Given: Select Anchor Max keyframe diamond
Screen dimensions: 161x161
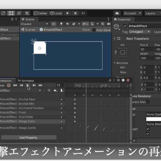Looking at the screenshot, I should coord(75,99).
